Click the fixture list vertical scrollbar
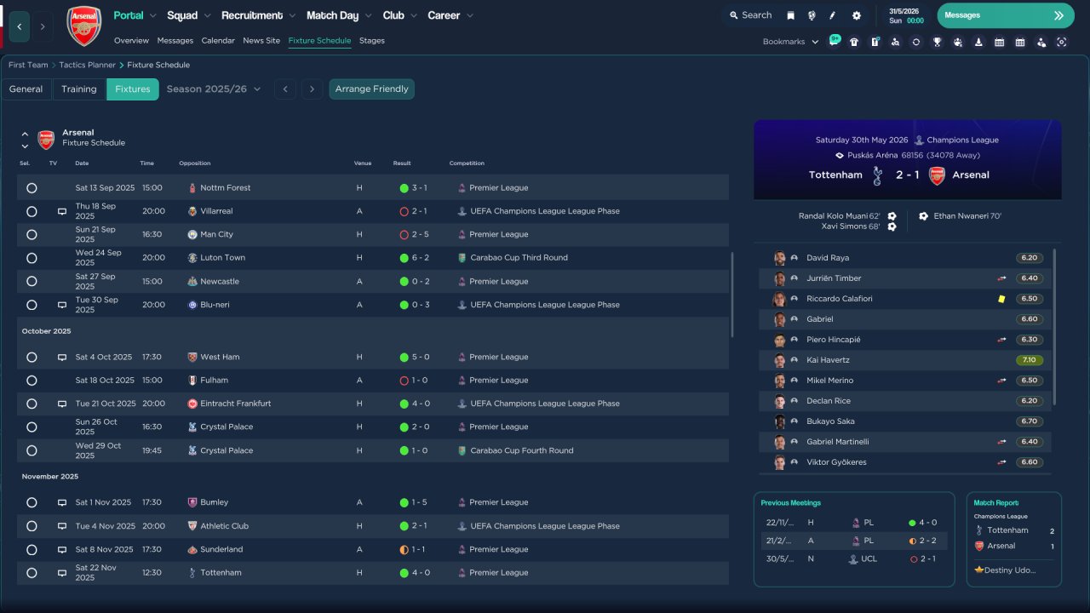Viewport: 1090px width, 613px height. 731,294
